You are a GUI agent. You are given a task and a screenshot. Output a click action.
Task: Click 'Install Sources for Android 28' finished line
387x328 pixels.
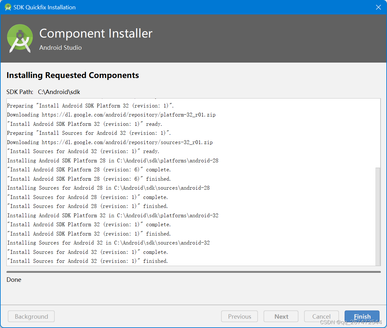tap(88, 206)
